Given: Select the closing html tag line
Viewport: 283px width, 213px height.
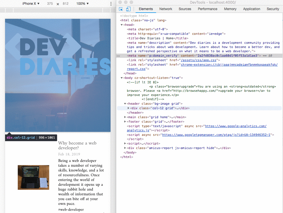Looking at the screenshot, I should click(x=127, y=157).
